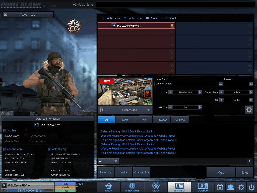This screenshot has width=257, height=193.
Task: Click the FR wolf clan emblem
Action: (x=74, y=26)
